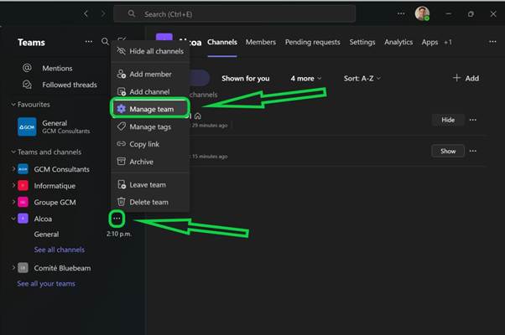This screenshot has height=335, width=505.
Task: Click the forward navigation arrow
Action: point(103,14)
